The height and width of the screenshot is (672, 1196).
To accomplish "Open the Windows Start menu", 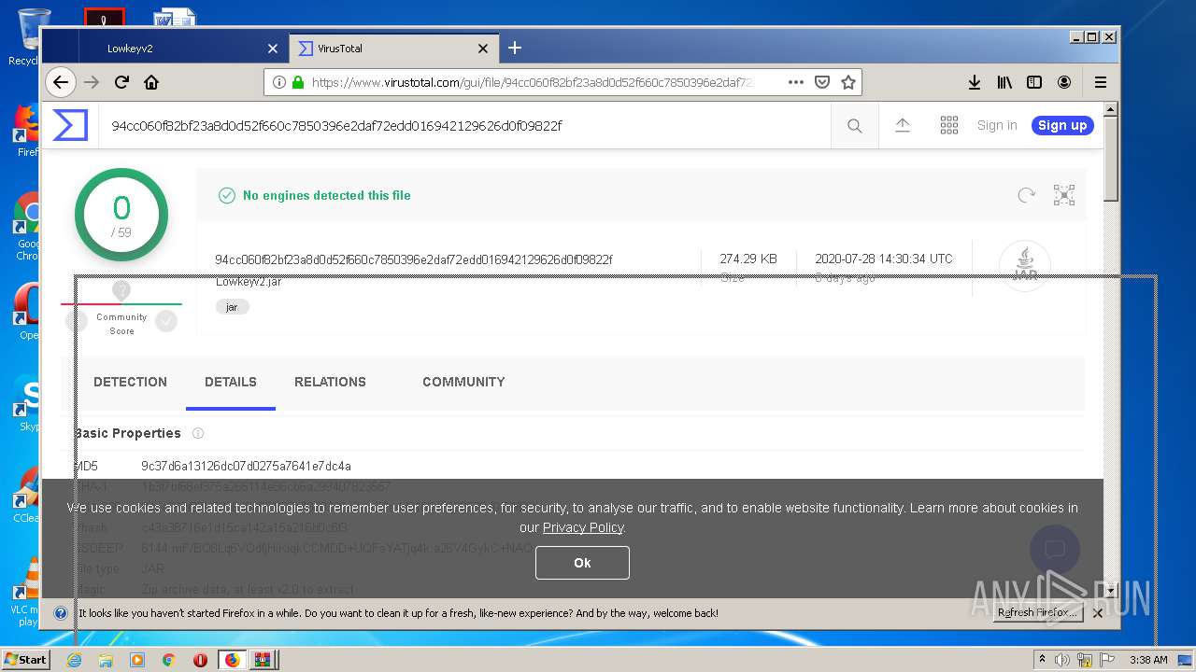I will coord(25,660).
